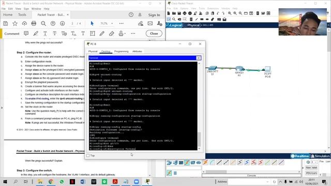Open the Tools tab in Acrobat
331x186 pixels.
(x=22, y=15)
